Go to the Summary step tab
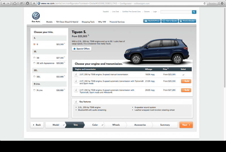The width and height of the screenshot is (226, 152). point(165,125)
